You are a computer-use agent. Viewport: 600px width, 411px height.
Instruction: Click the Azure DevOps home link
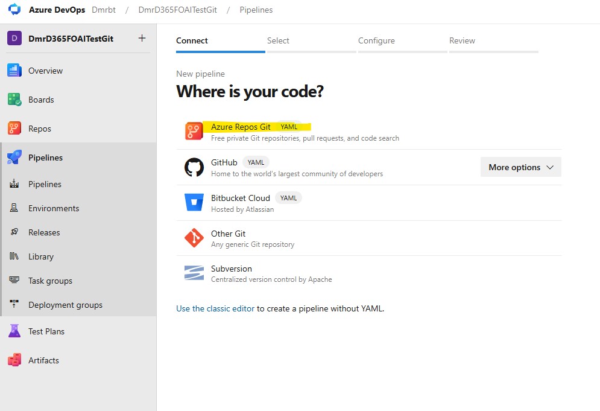(57, 10)
